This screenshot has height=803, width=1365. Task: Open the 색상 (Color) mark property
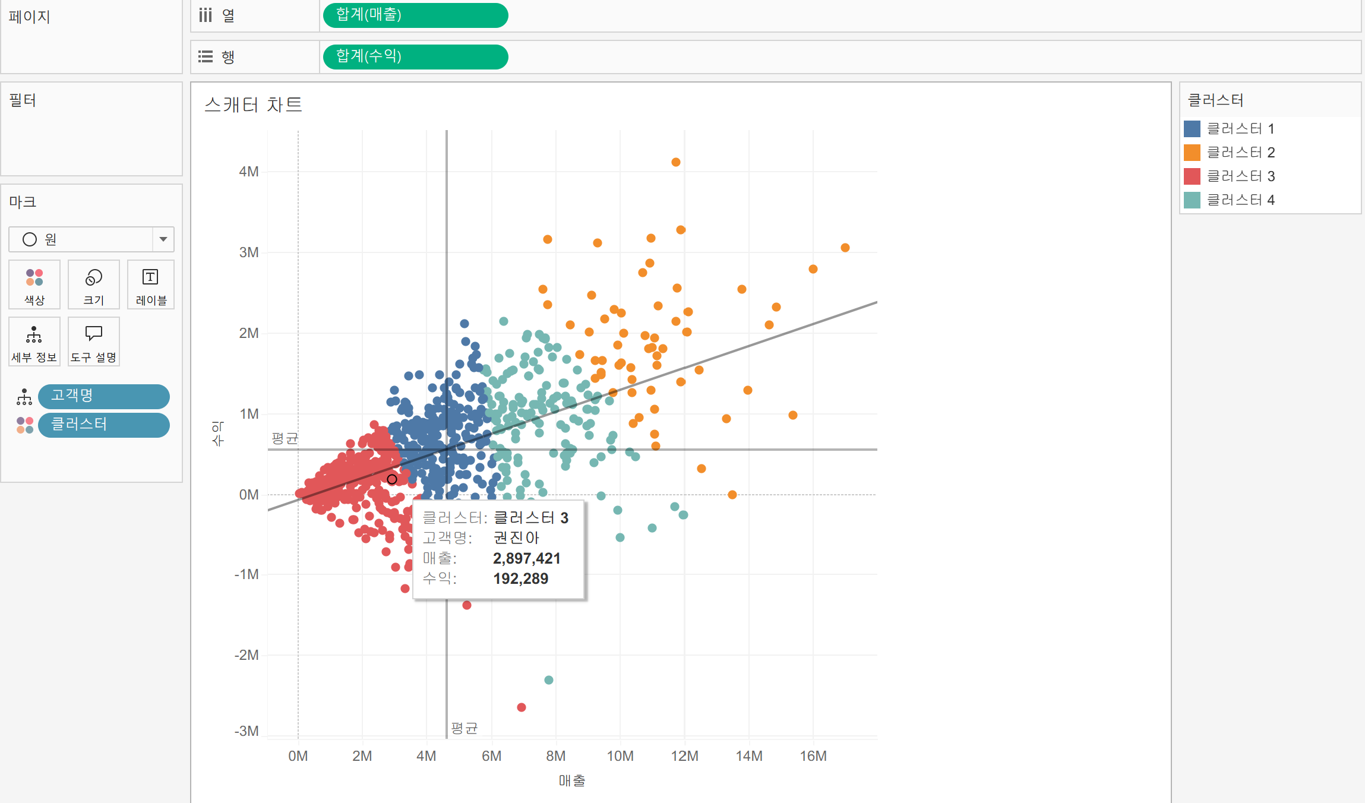(x=34, y=284)
